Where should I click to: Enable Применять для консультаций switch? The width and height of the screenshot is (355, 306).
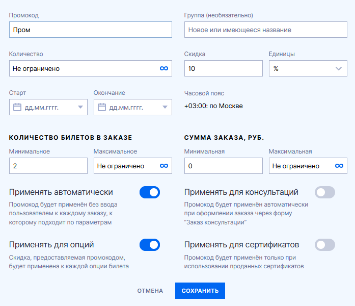tap(325, 192)
